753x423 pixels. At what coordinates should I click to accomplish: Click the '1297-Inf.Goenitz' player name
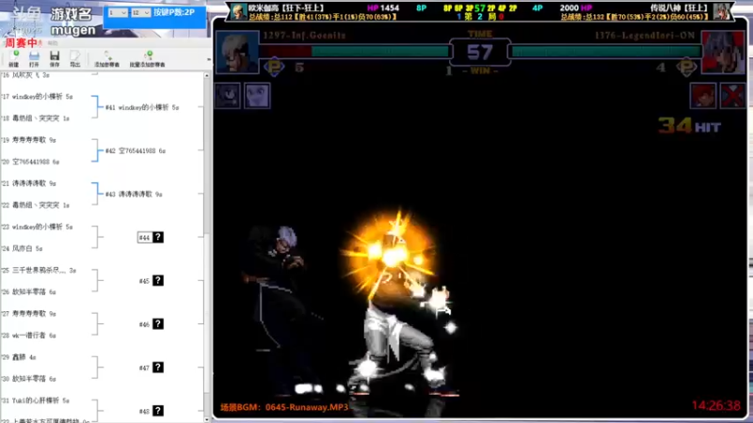point(304,36)
